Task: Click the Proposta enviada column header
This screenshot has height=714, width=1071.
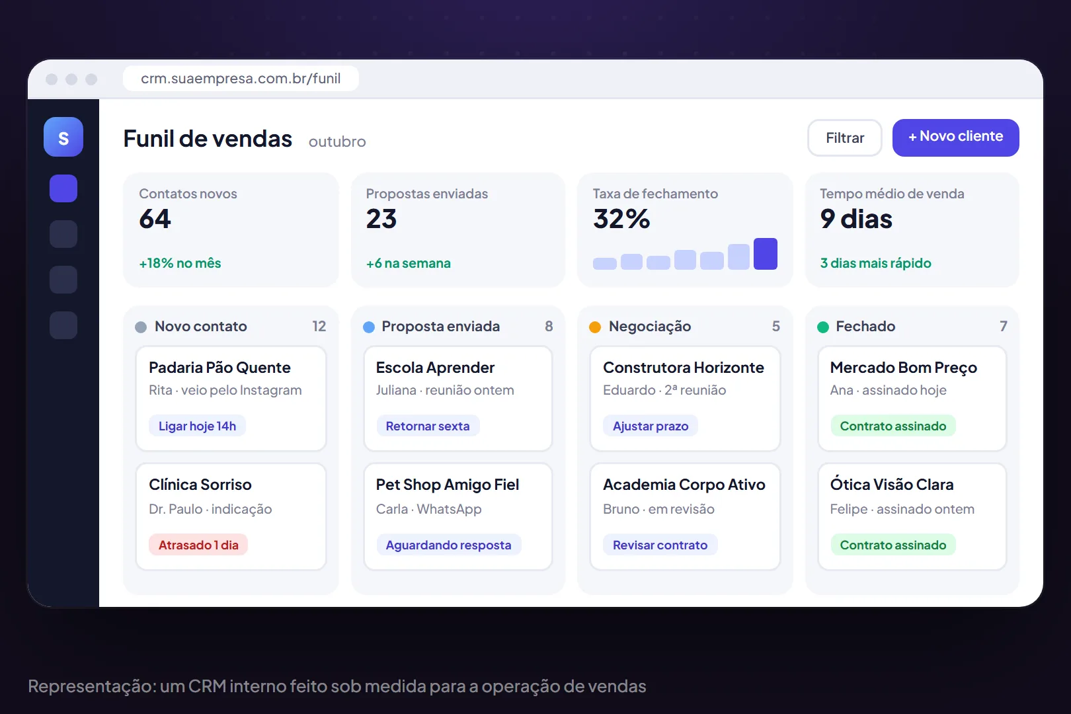Action: (x=457, y=326)
